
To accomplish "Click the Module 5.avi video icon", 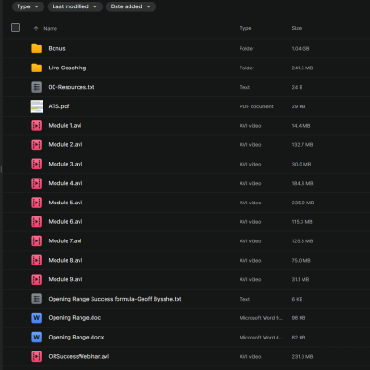I will (x=37, y=203).
